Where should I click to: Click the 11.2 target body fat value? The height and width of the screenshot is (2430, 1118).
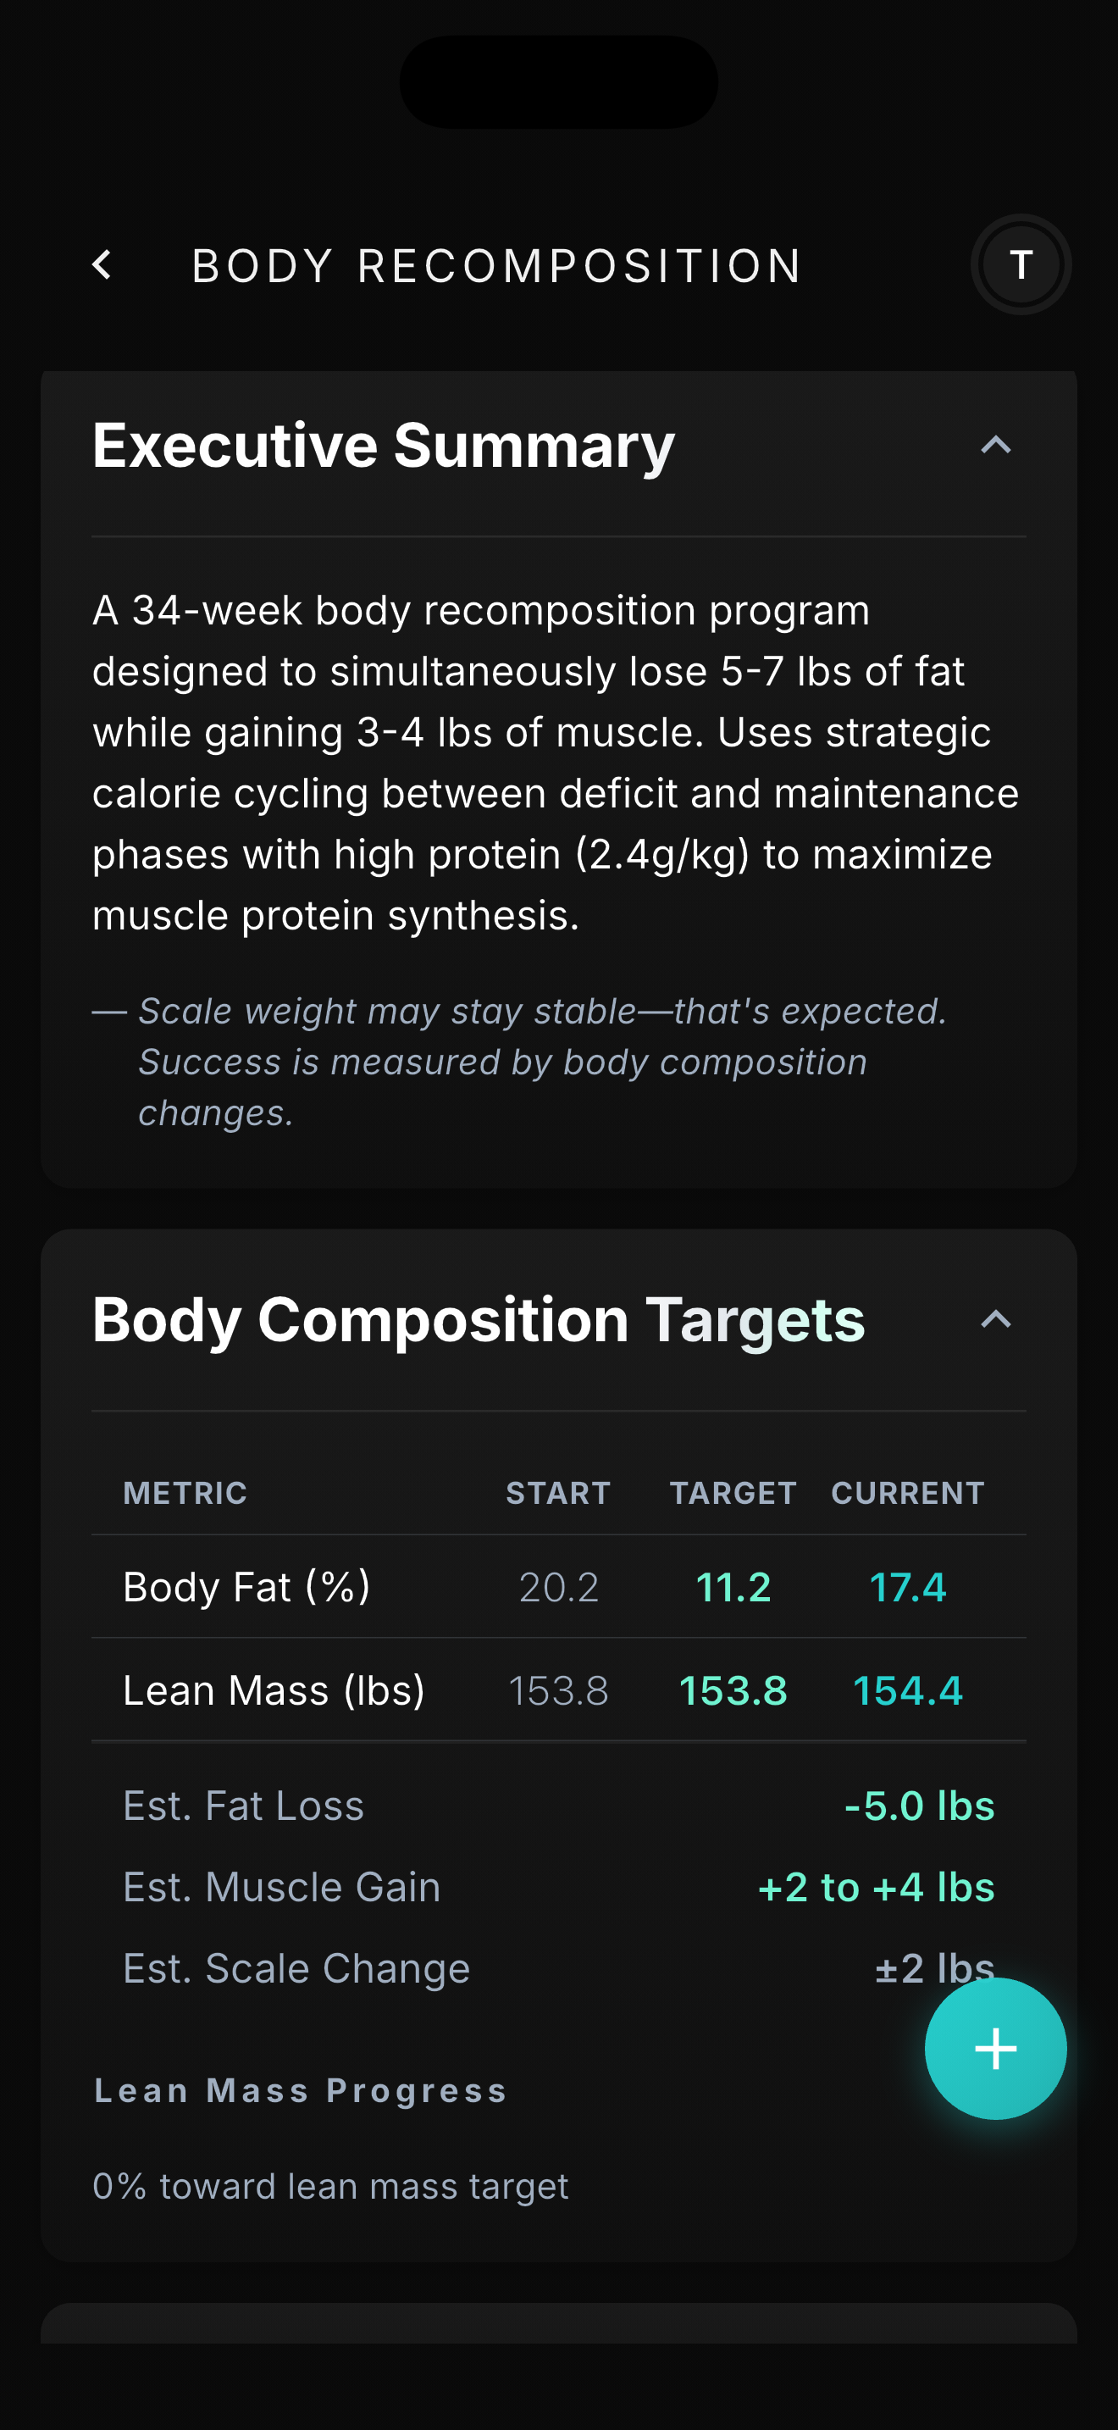pyautogui.click(x=733, y=1587)
